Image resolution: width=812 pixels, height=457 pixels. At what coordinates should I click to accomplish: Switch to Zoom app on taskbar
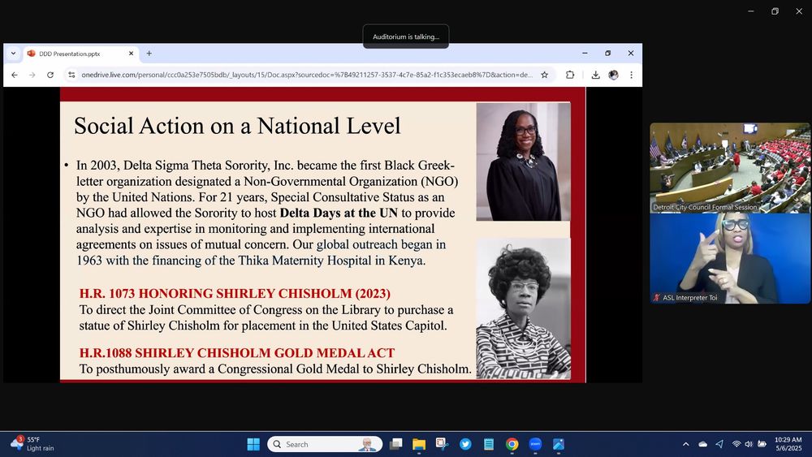535,444
